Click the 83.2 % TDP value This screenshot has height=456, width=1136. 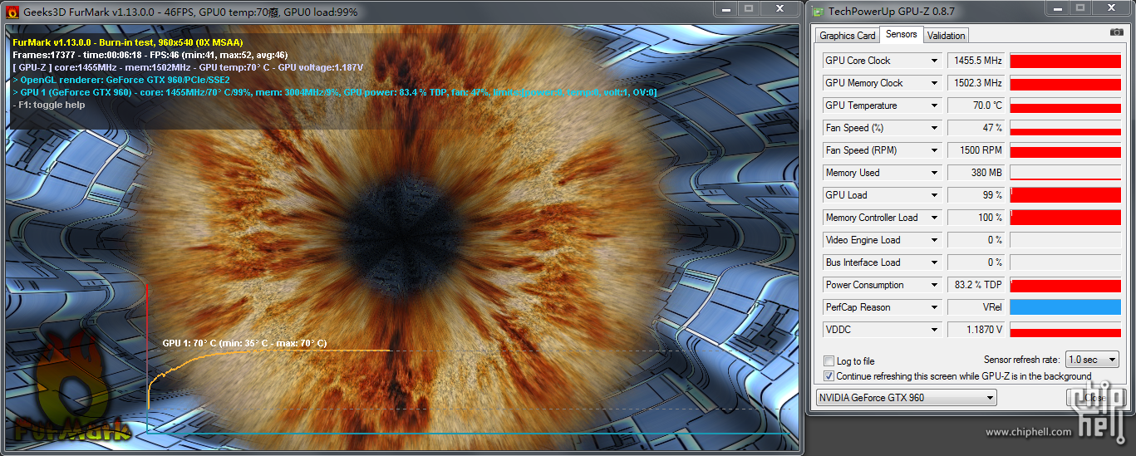976,285
